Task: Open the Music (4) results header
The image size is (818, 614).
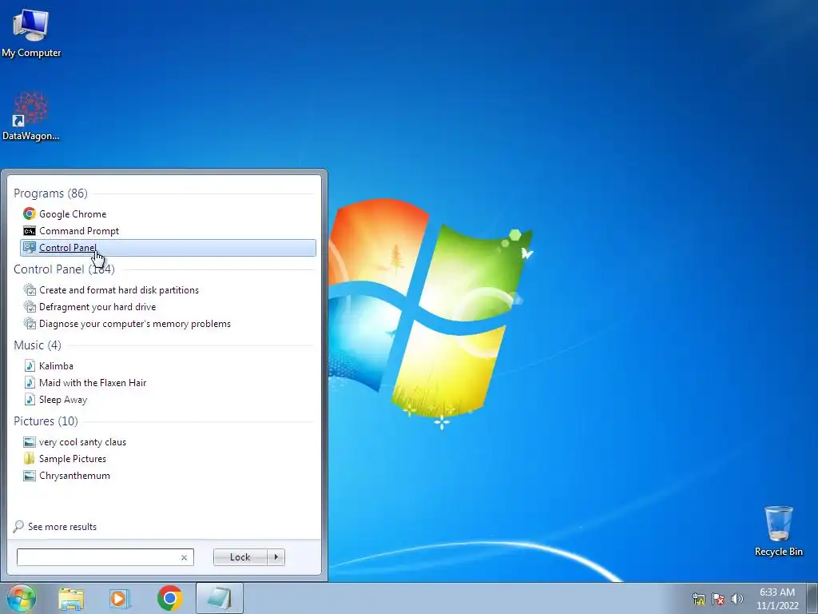Action: (x=37, y=345)
